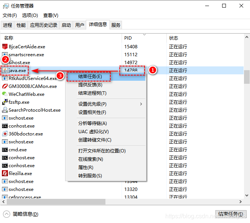This screenshot has width=250, height=223.
Task: Select the smartscreen.exe row name
Action: tap(26, 55)
